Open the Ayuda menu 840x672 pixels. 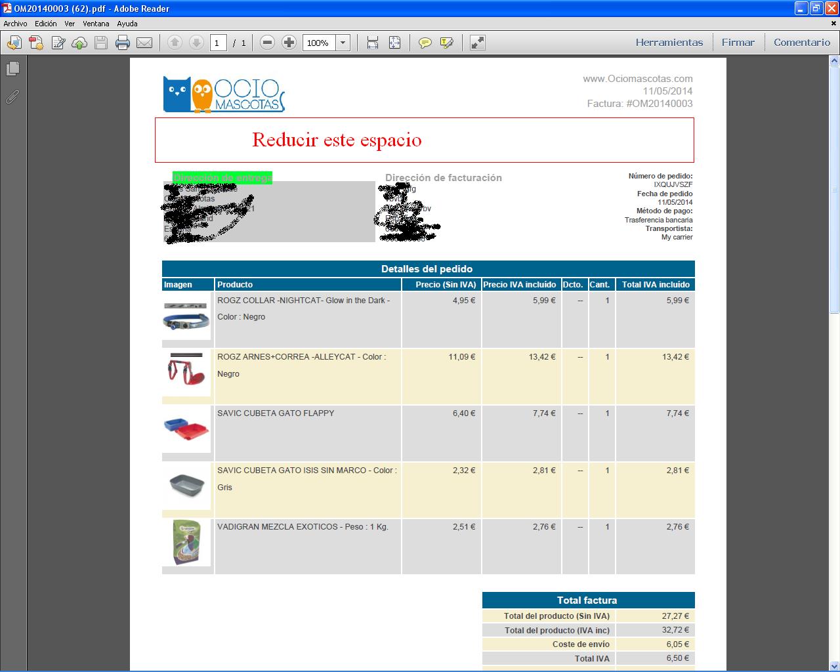pyautogui.click(x=127, y=24)
